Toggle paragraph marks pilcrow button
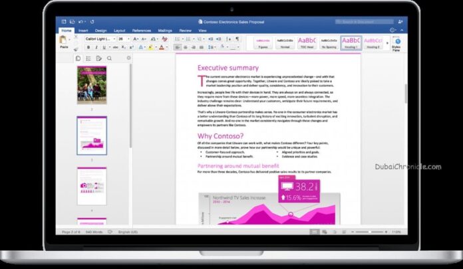This screenshot has height=269, width=463. (237, 39)
